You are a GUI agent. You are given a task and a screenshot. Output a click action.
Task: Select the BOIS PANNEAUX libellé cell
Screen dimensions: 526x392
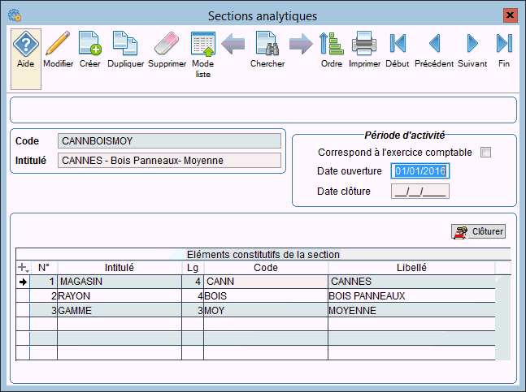pos(411,296)
